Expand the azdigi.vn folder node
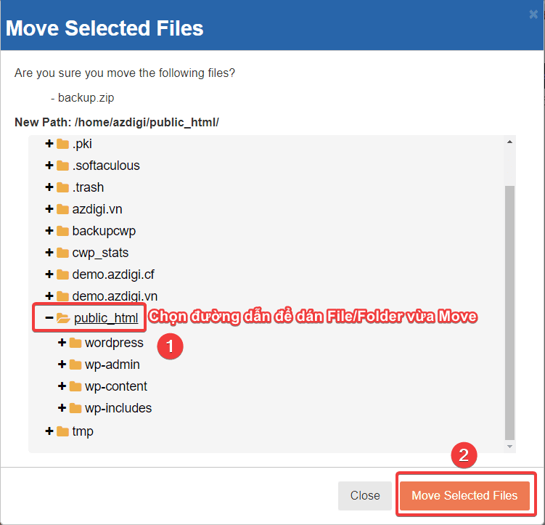 [x=49, y=209]
